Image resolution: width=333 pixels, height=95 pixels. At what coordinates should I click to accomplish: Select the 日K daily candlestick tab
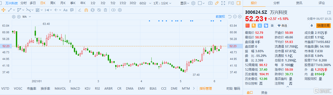(x=43, y=3)
